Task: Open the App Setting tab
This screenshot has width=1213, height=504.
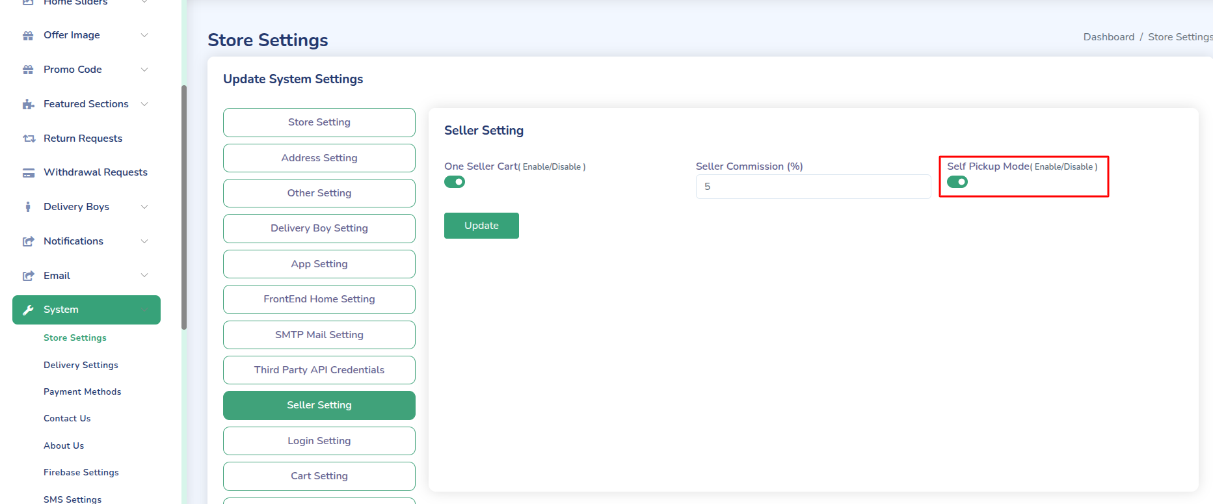Action: 319,264
